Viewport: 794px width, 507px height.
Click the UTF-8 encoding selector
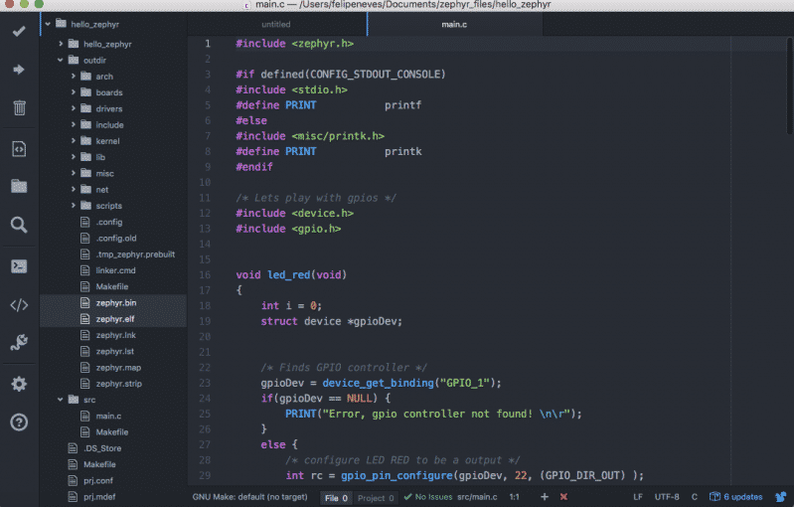click(667, 497)
